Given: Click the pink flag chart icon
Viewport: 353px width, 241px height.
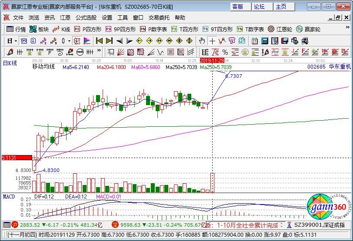Looking at the screenshot, I should point(87,41).
